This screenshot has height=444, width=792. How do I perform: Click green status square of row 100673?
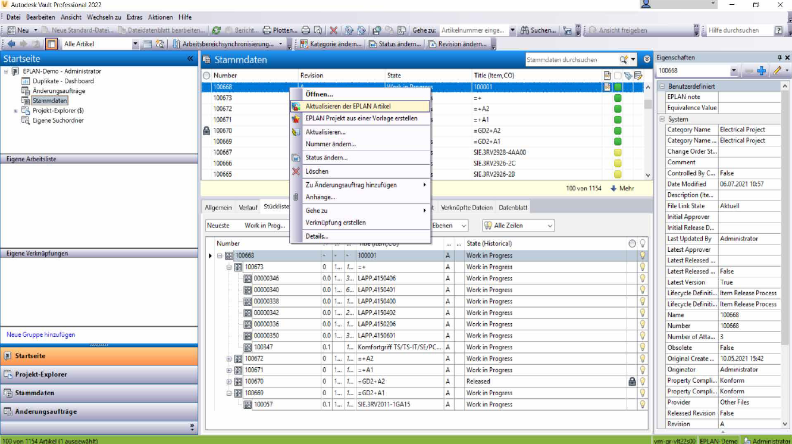pos(618,98)
